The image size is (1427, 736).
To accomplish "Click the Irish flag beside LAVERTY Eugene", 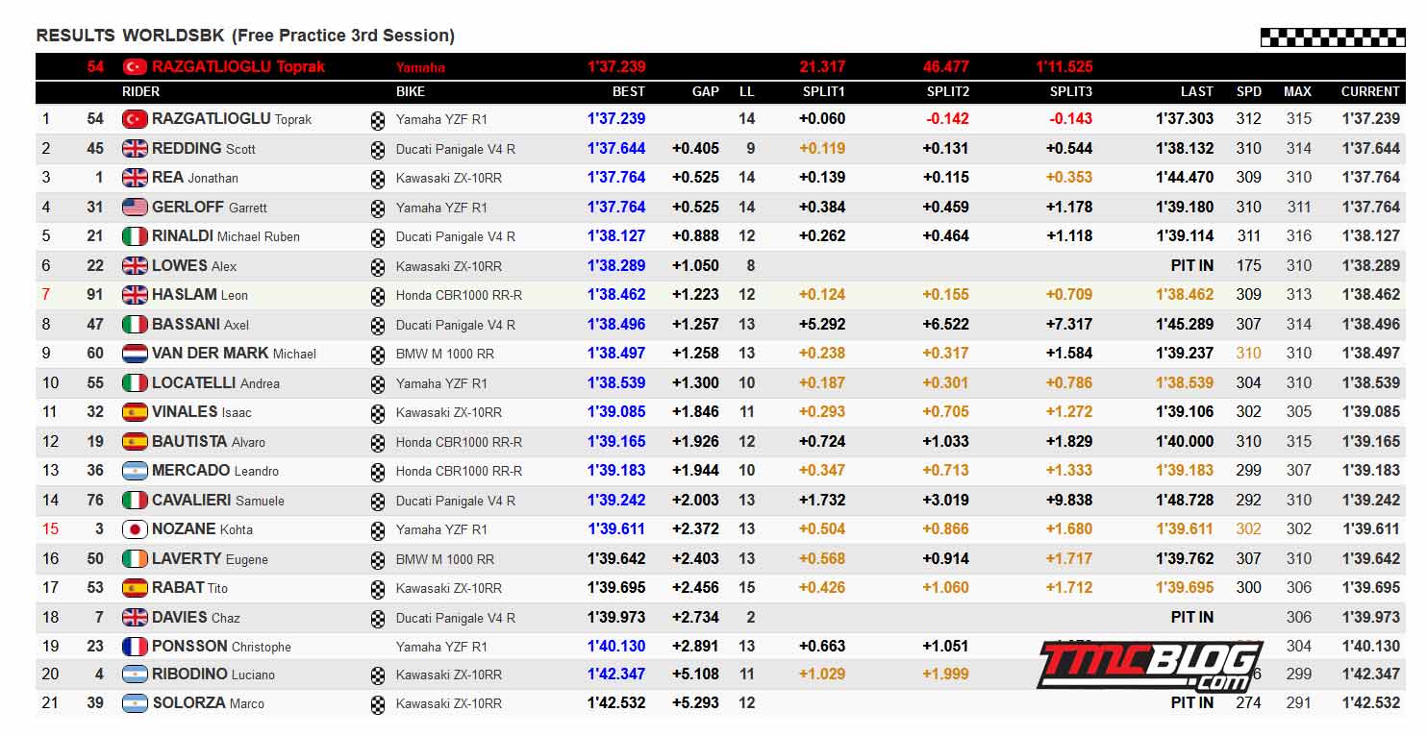I will [135, 559].
